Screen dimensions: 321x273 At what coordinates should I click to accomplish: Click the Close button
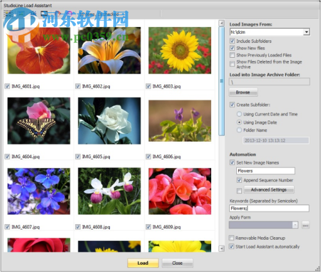[x=177, y=263]
